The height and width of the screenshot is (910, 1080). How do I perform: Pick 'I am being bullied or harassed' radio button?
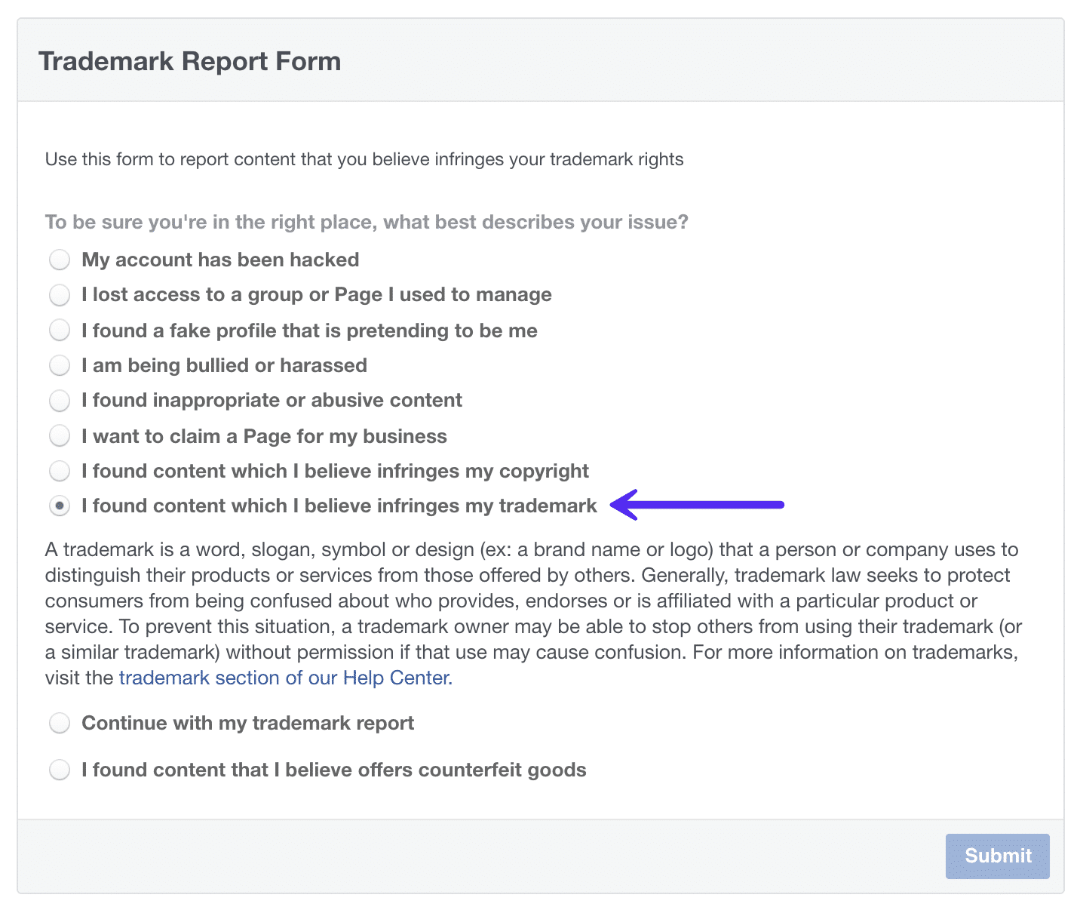60,366
